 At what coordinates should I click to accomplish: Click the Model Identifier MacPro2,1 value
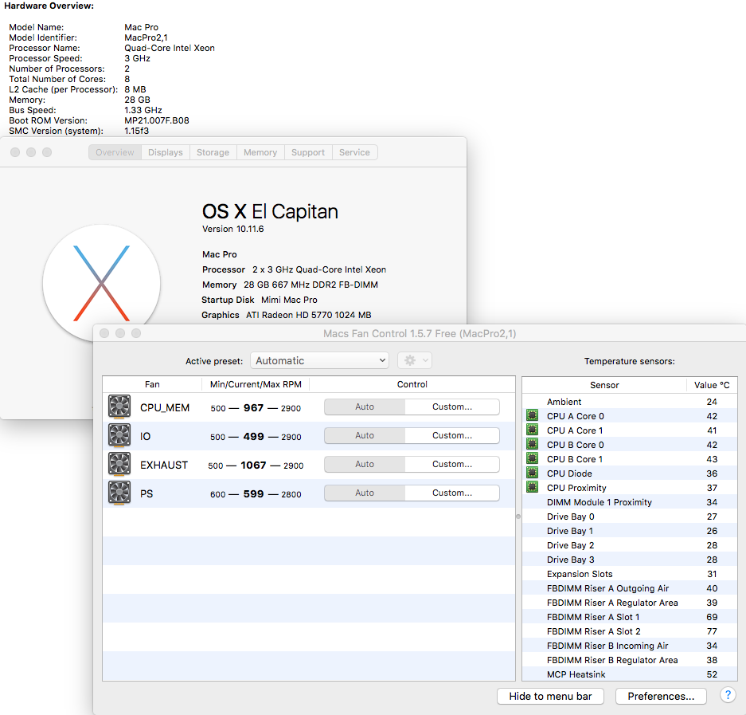(x=146, y=37)
